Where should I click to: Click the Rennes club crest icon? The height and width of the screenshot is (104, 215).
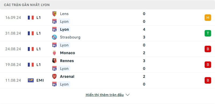click(x=55, y=61)
